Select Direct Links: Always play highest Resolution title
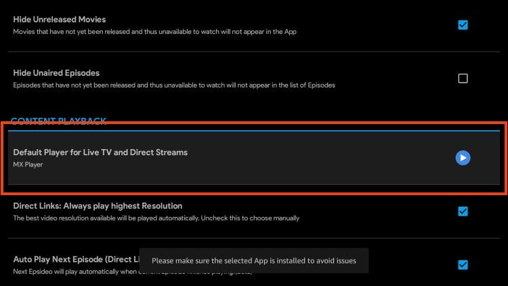Image resolution: width=508 pixels, height=286 pixels. tap(98, 206)
